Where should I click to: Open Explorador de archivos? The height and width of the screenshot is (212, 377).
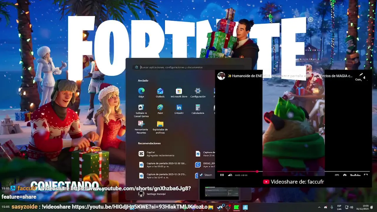(x=160, y=127)
